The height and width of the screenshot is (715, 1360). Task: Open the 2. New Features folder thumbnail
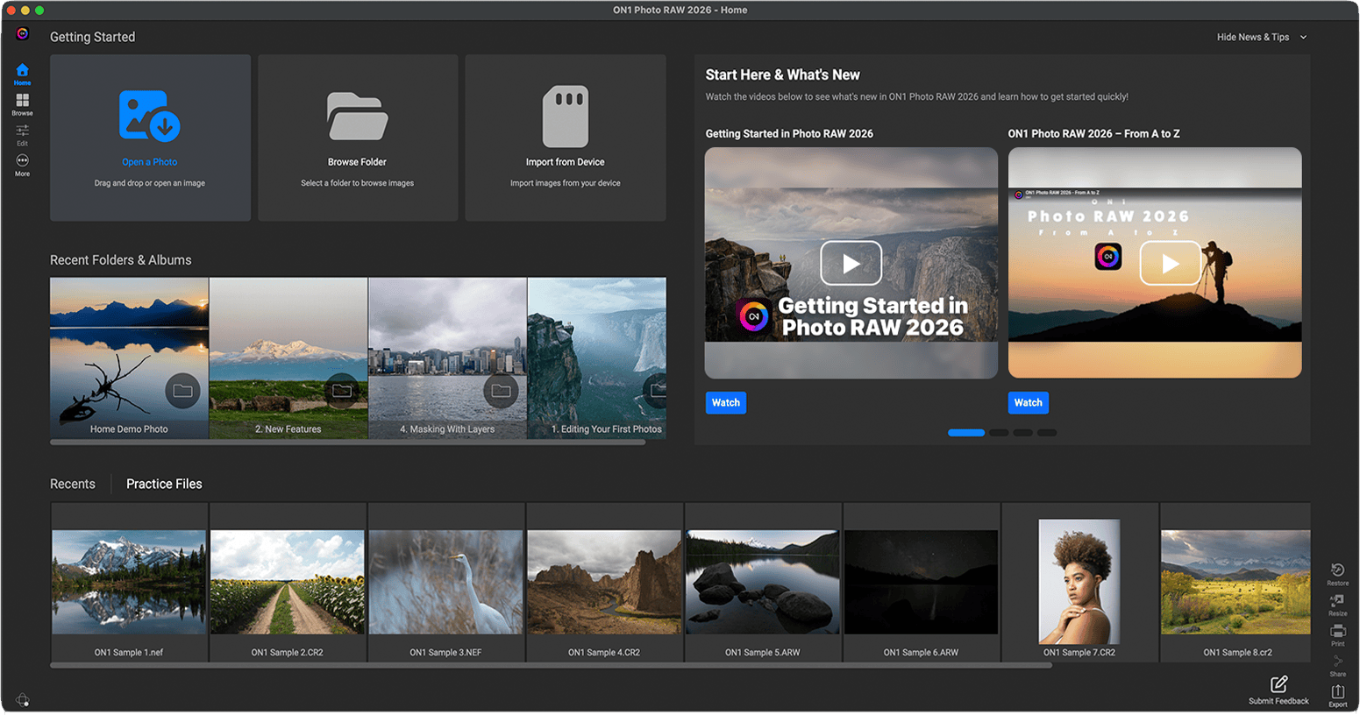click(288, 357)
